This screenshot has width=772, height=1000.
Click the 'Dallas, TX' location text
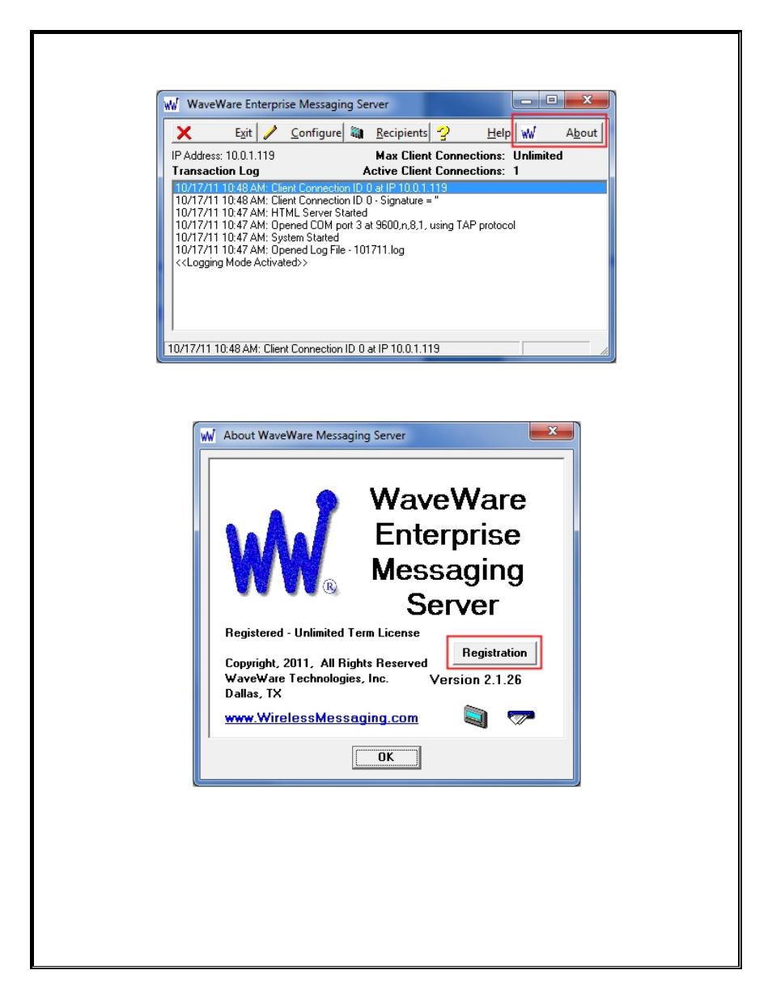[253, 694]
